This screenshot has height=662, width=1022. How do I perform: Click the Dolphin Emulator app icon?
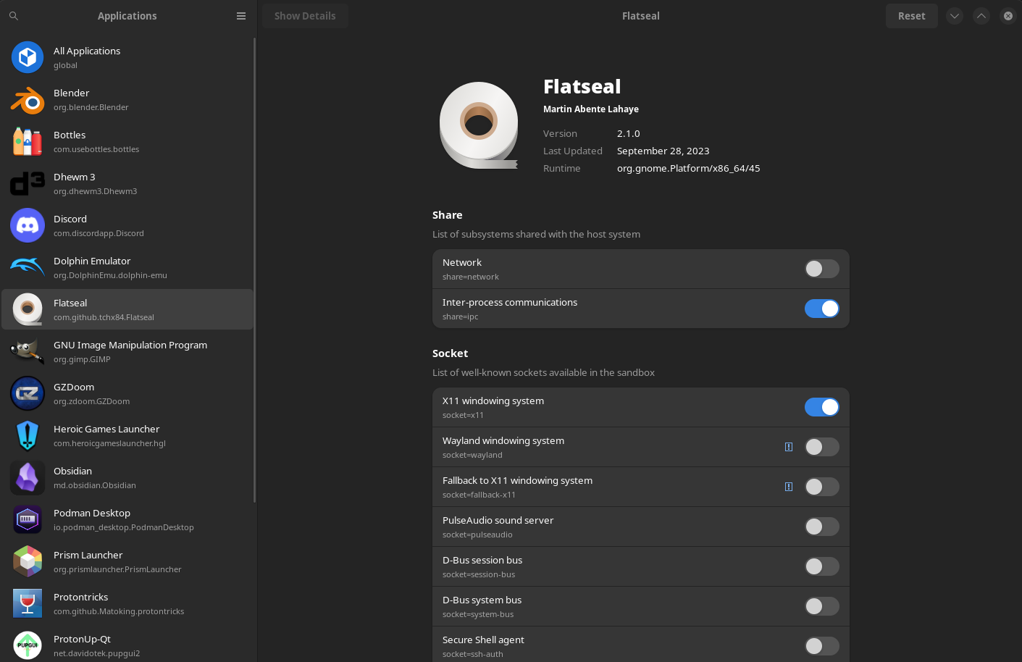[28, 267]
